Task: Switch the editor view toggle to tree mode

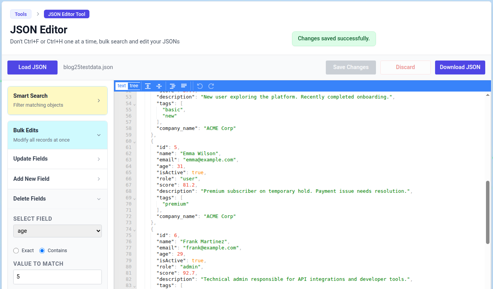Action: pyautogui.click(x=134, y=85)
